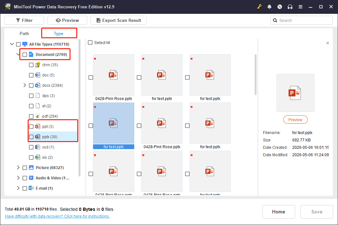Go back with the Home button

[x=278, y=212]
